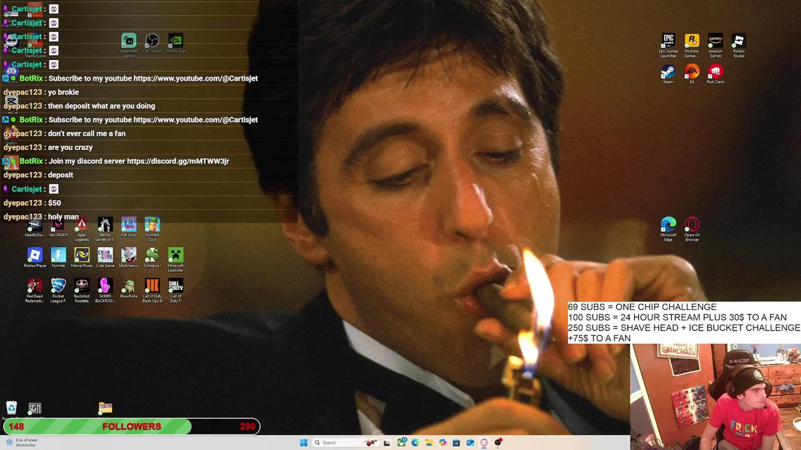Screen dimensions: 801x450
Task: Select the Apex Legends shortcut
Action: [81, 229]
